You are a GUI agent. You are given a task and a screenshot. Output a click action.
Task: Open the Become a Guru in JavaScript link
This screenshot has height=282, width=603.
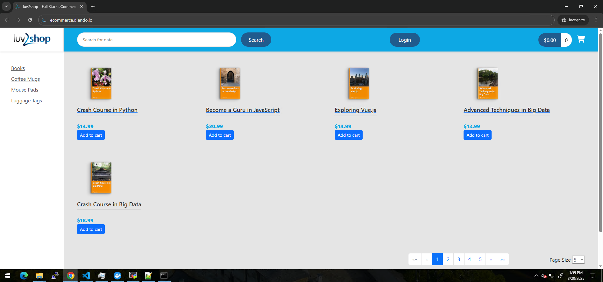pyautogui.click(x=243, y=110)
